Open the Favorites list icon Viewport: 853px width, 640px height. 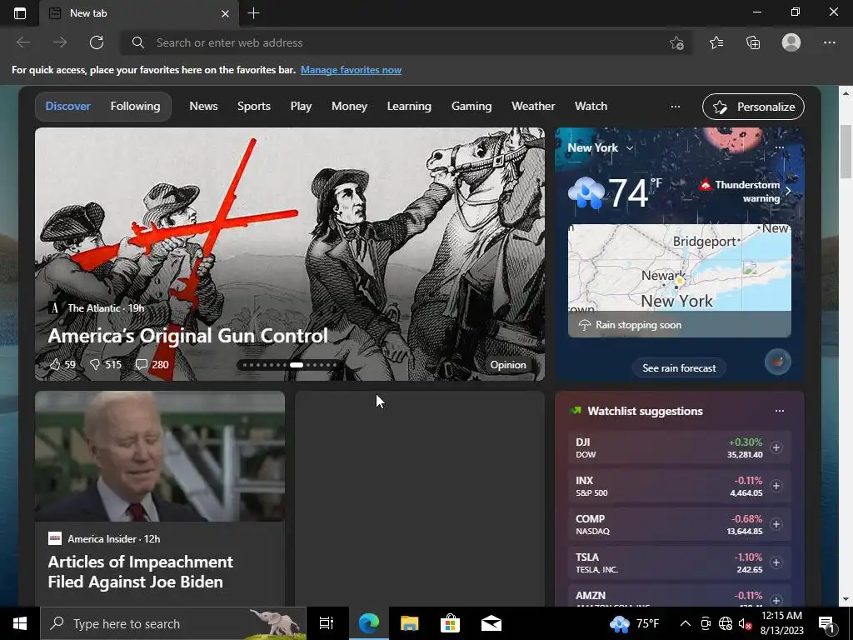click(x=716, y=42)
